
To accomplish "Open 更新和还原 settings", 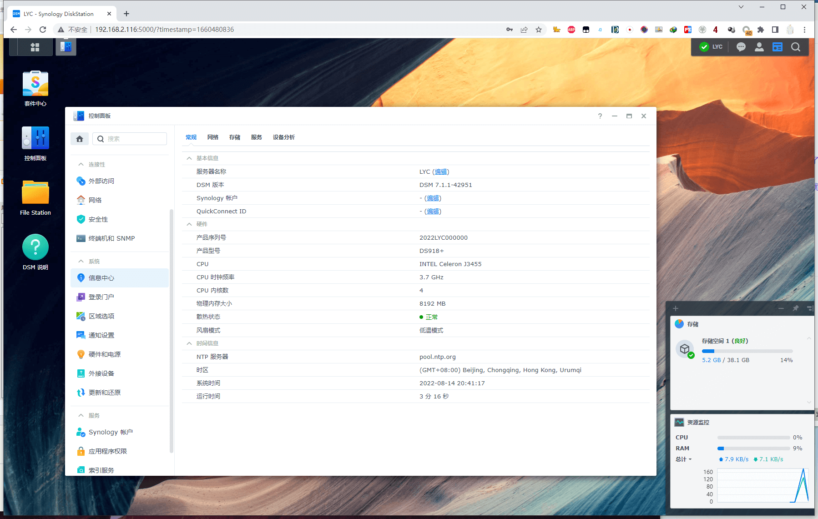I will (120, 393).
